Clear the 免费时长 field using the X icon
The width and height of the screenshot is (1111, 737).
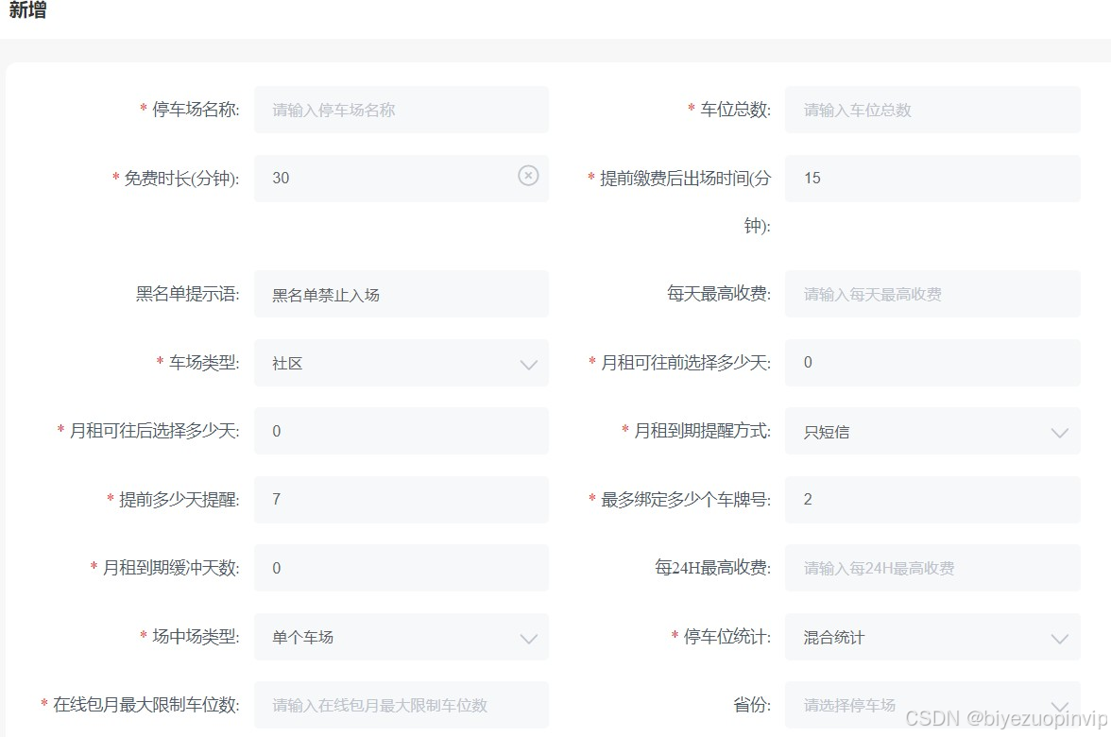click(528, 178)
